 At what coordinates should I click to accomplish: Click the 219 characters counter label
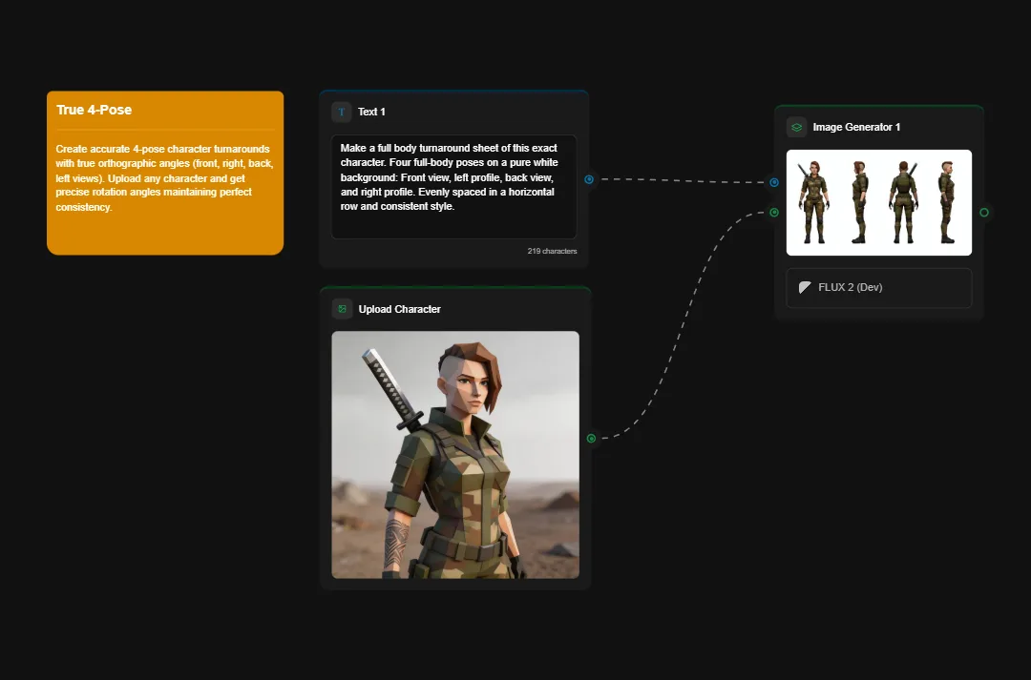coord(551,251)
